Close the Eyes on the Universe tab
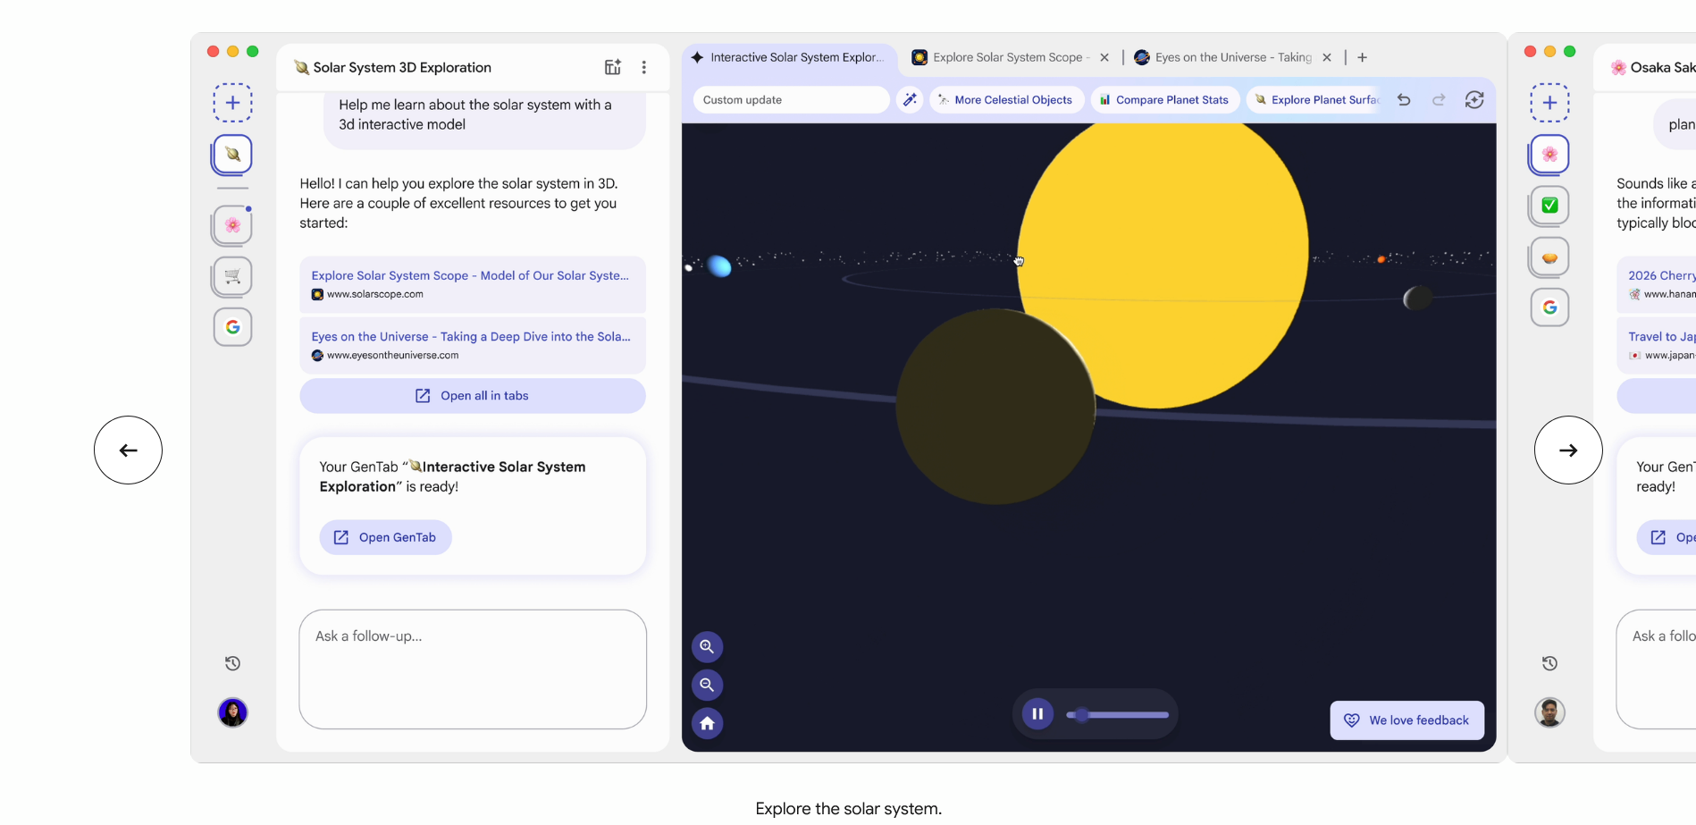Image resolution: width=1696 pixels, height=825 pixels. (1327, 57)
